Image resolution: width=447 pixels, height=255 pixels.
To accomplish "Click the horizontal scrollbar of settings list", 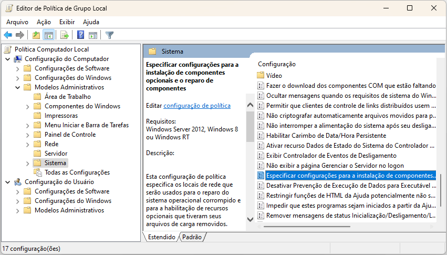I will [x=307, y=227].
